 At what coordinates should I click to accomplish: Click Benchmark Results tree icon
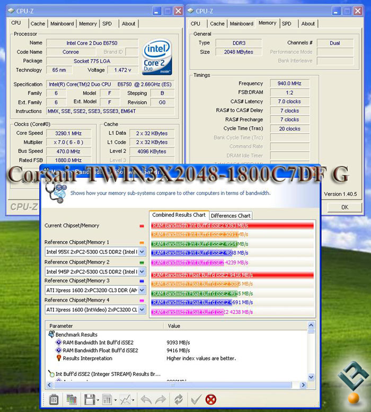[51, 334]
